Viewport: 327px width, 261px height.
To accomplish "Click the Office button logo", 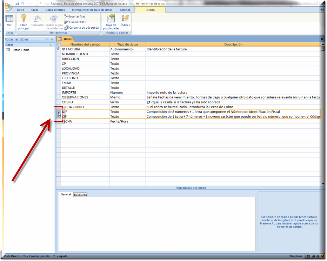I will click(x=8, y=5).
